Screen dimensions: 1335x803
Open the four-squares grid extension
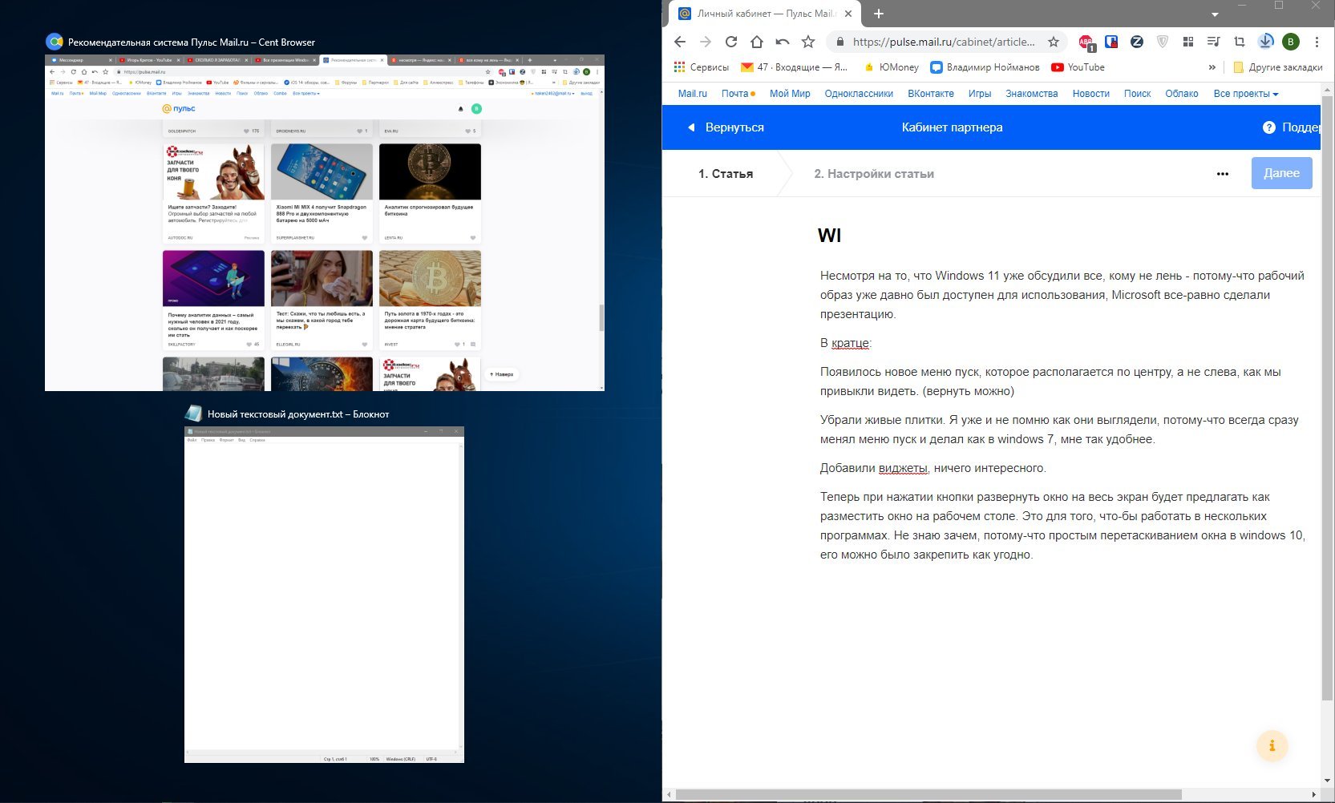(1188, 42)
